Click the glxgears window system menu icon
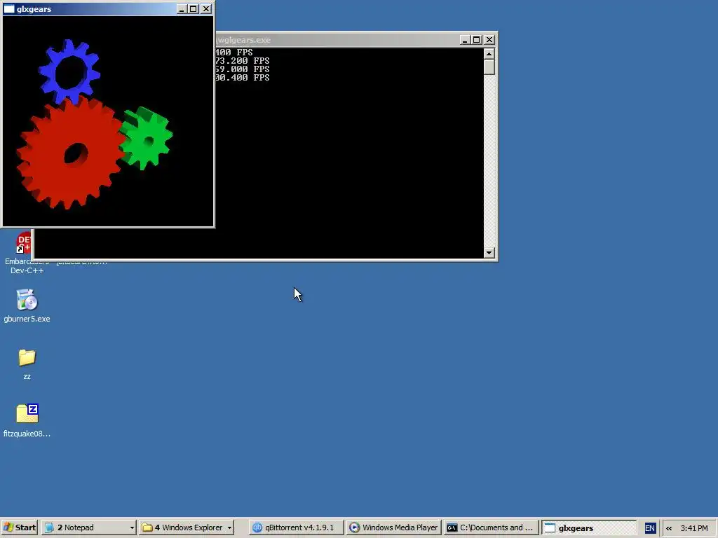This screenshot has height=538, width=718. coord(8,8)
